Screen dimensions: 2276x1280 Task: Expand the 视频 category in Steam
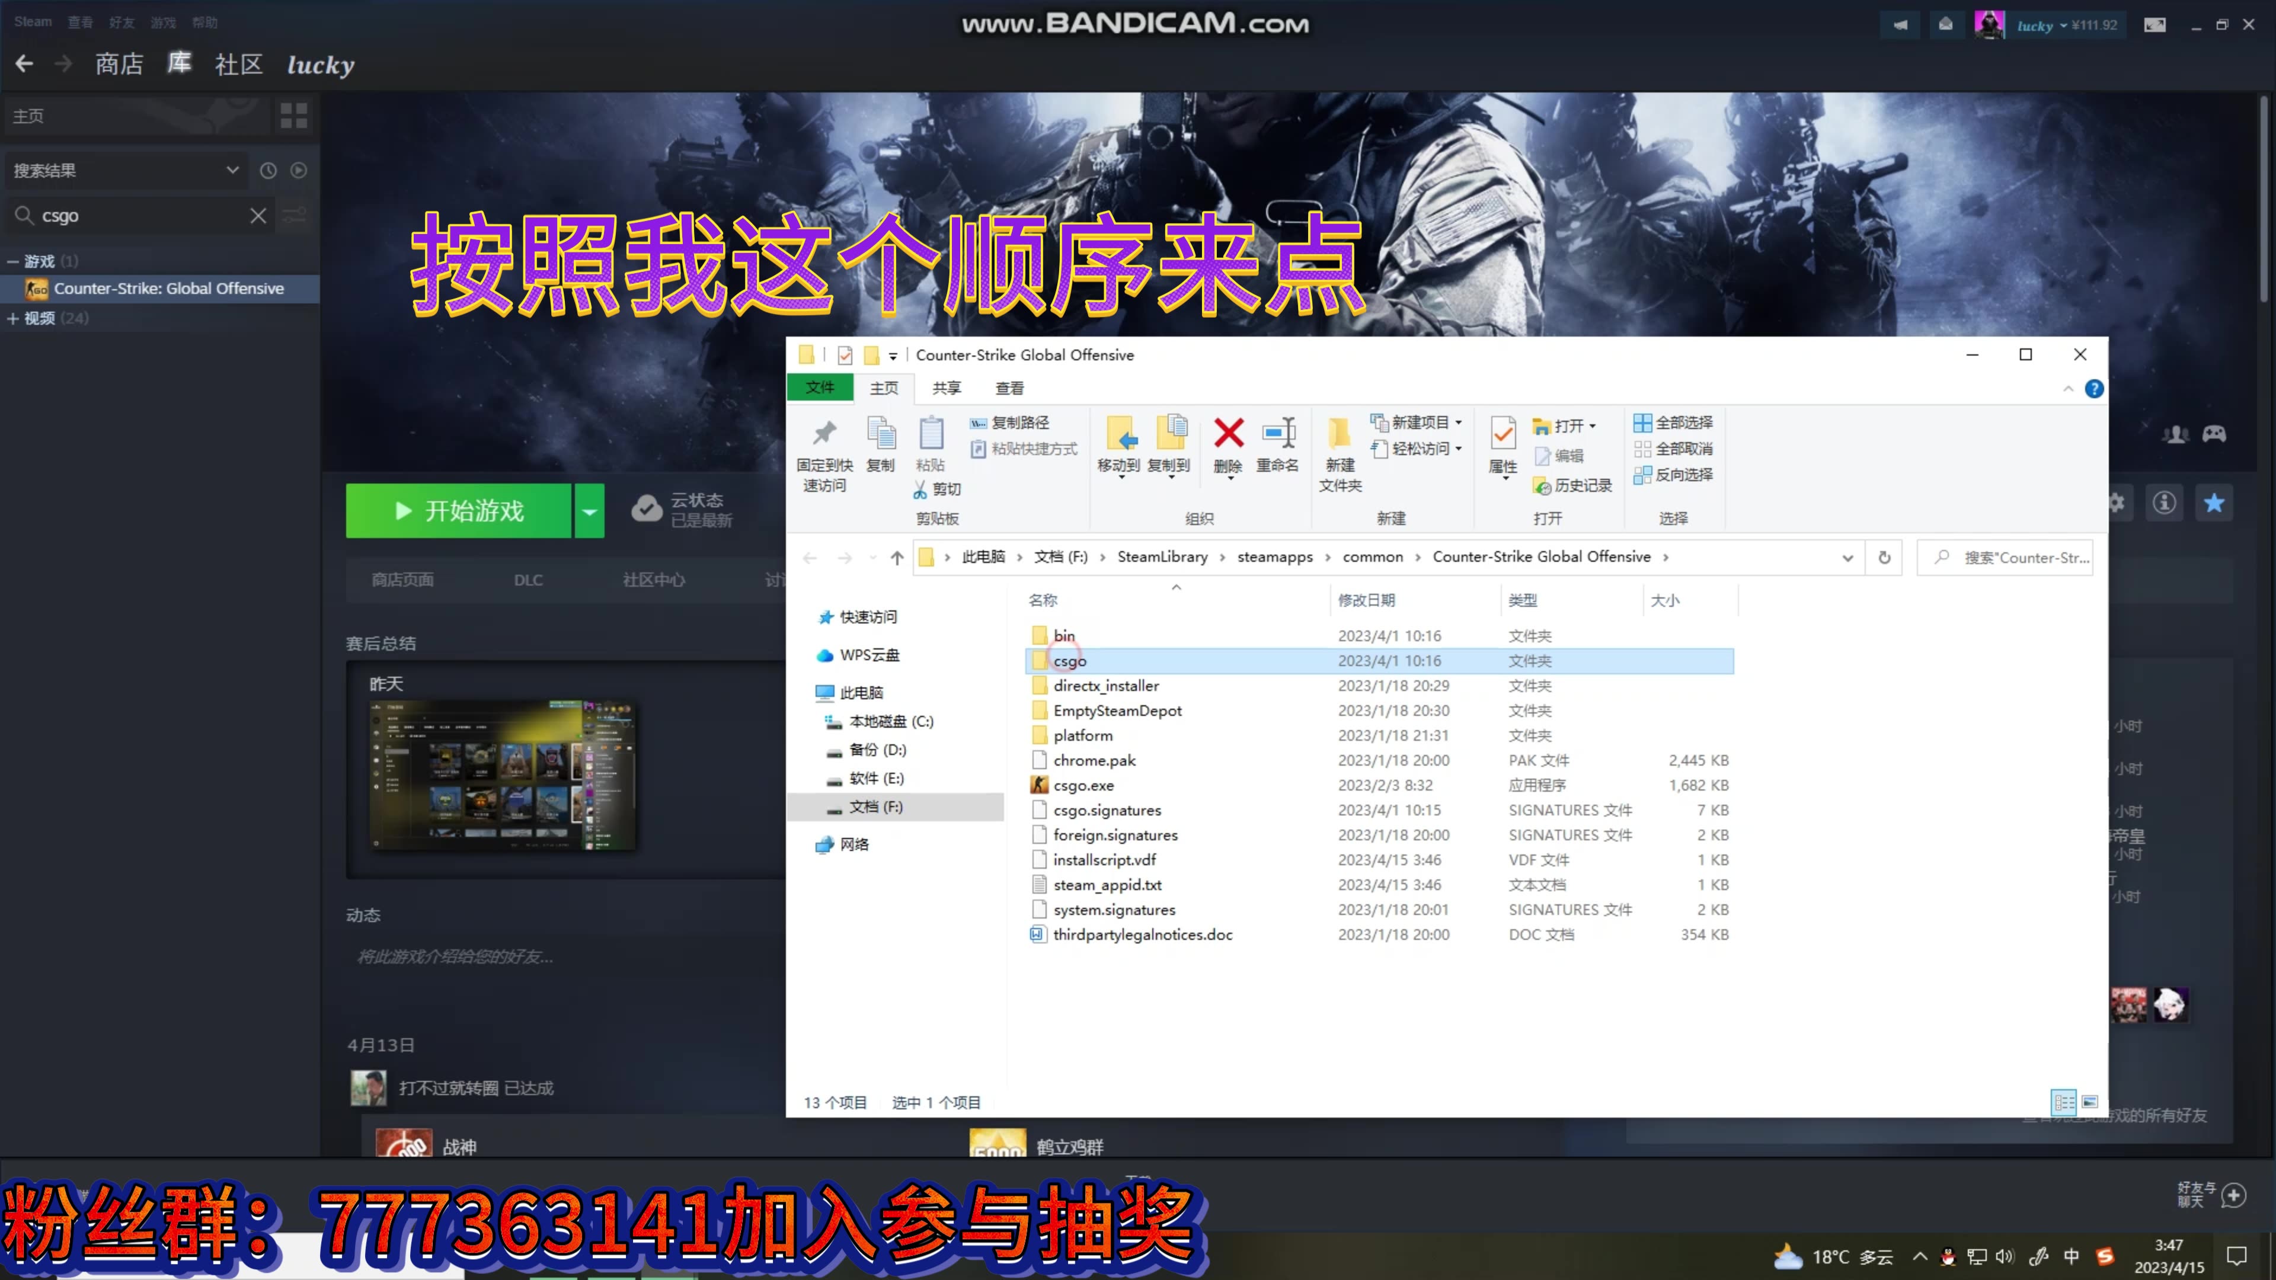pyautogui.click(x=13, y=318)
